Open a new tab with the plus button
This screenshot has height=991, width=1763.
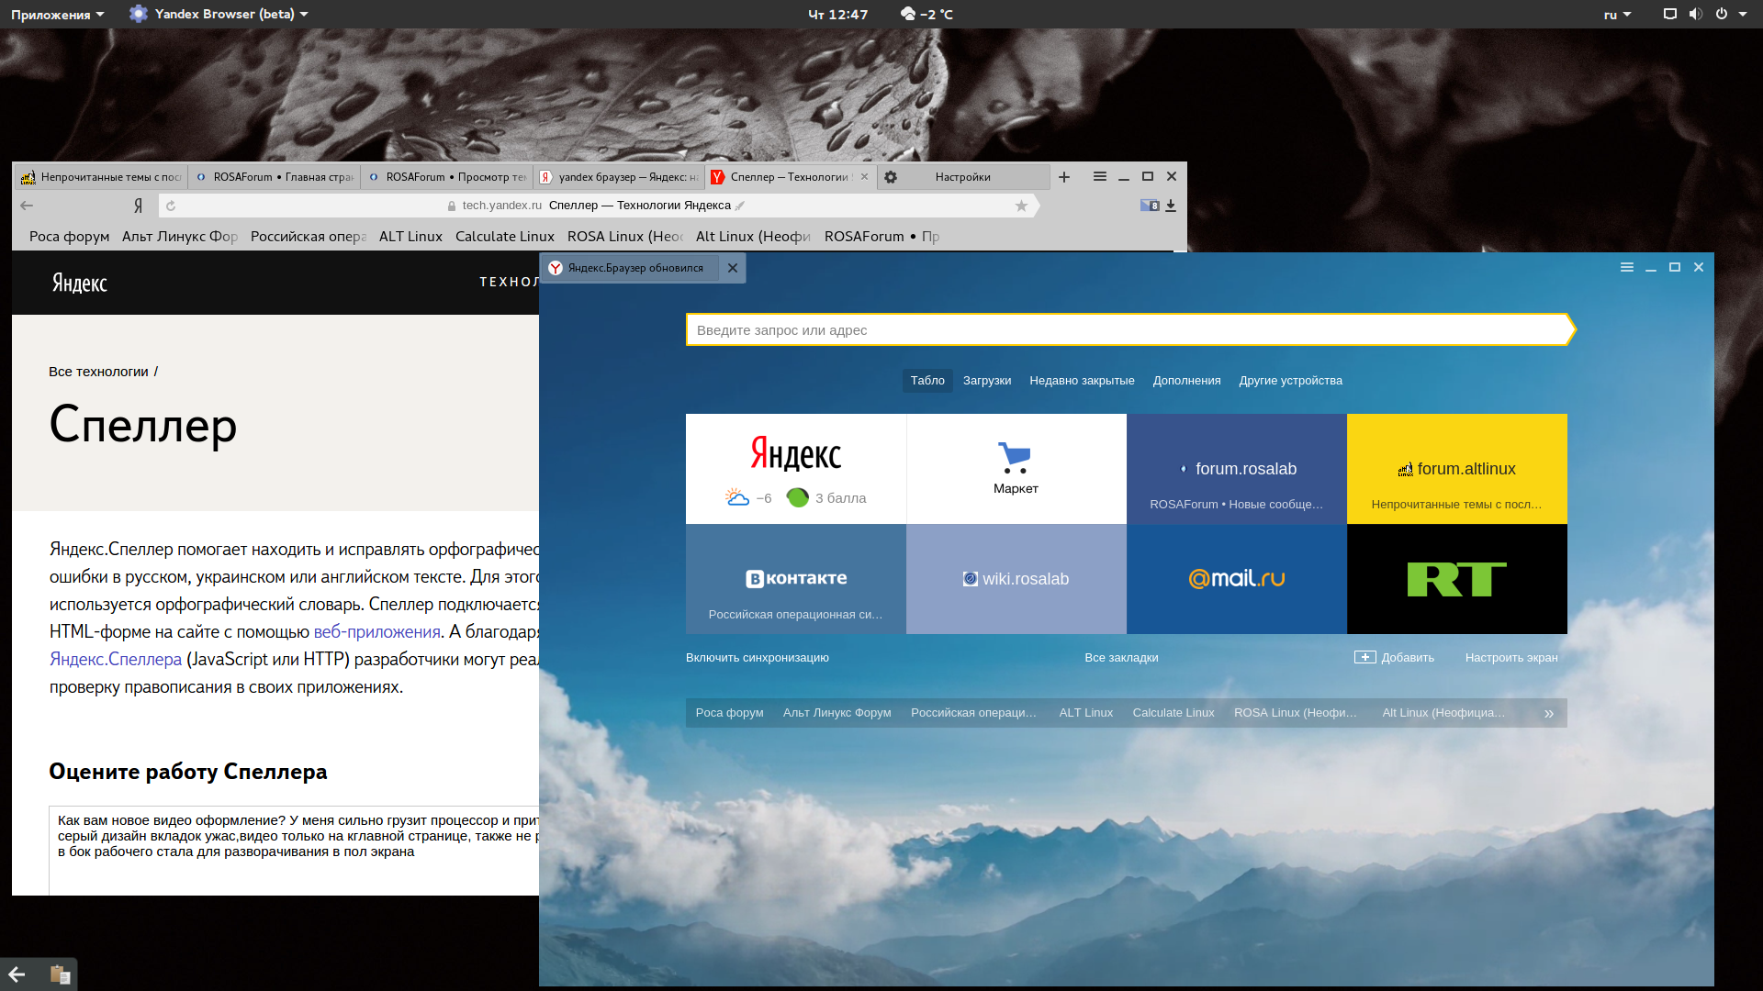pyautogui.click(x=1064, y=177)
